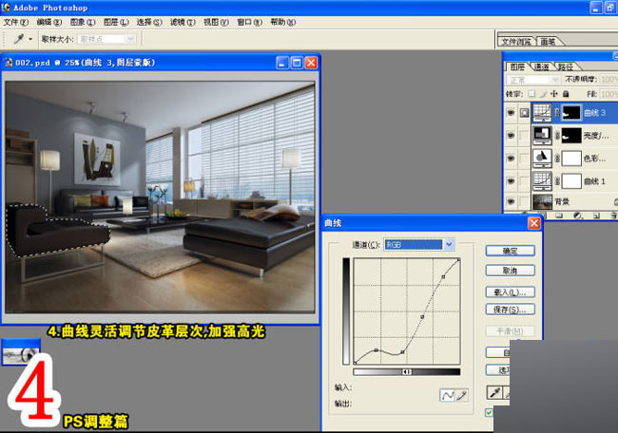This screenshot has height=433, width=618.
Task: Hide the 色彩 adjustment layer eye
Action: coord(511,159)
